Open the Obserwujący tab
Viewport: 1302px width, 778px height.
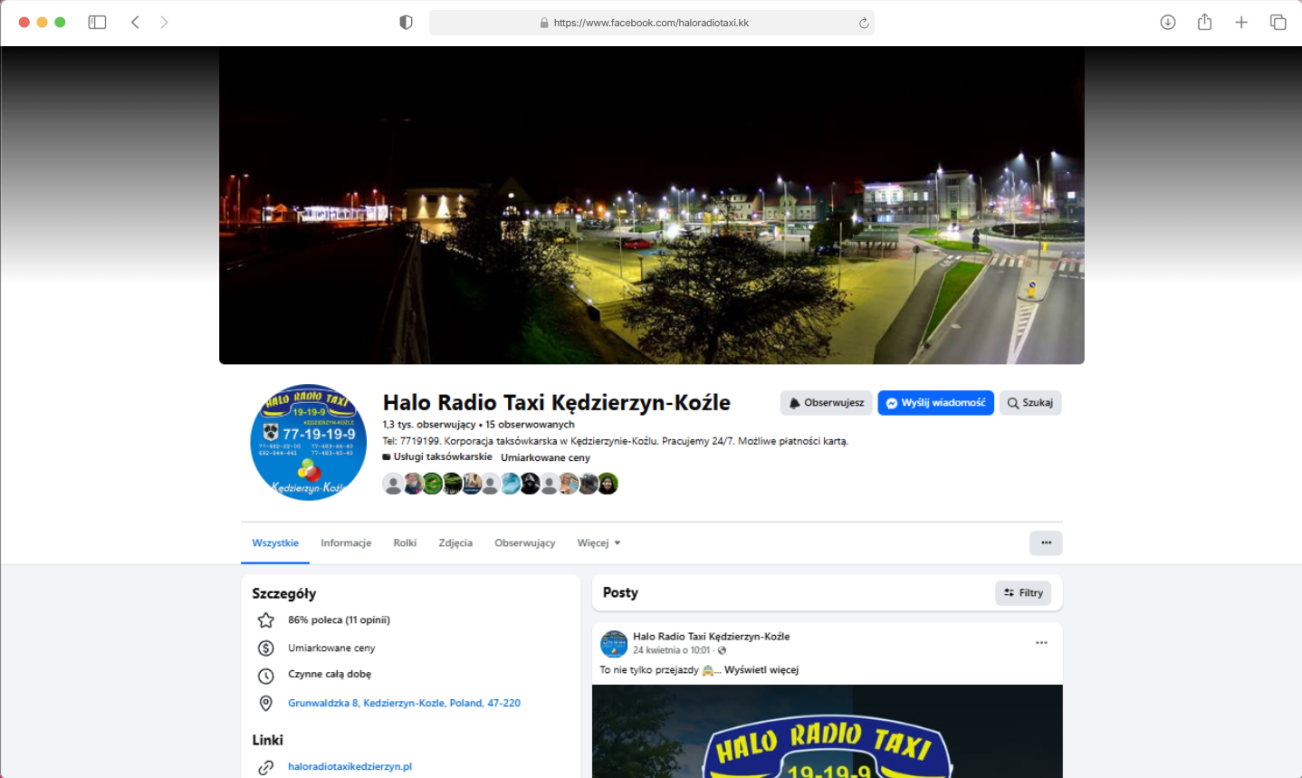pyautogui.click(x=525, y=543)
